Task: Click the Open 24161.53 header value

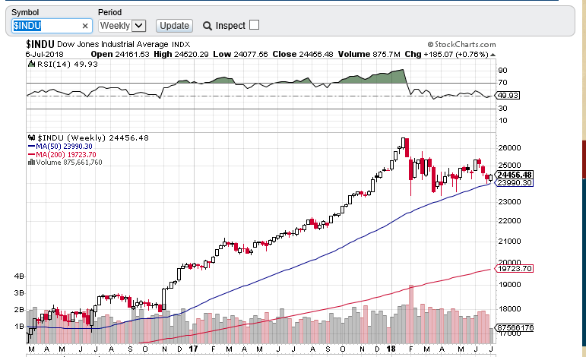Action: [x=120, y=55]
